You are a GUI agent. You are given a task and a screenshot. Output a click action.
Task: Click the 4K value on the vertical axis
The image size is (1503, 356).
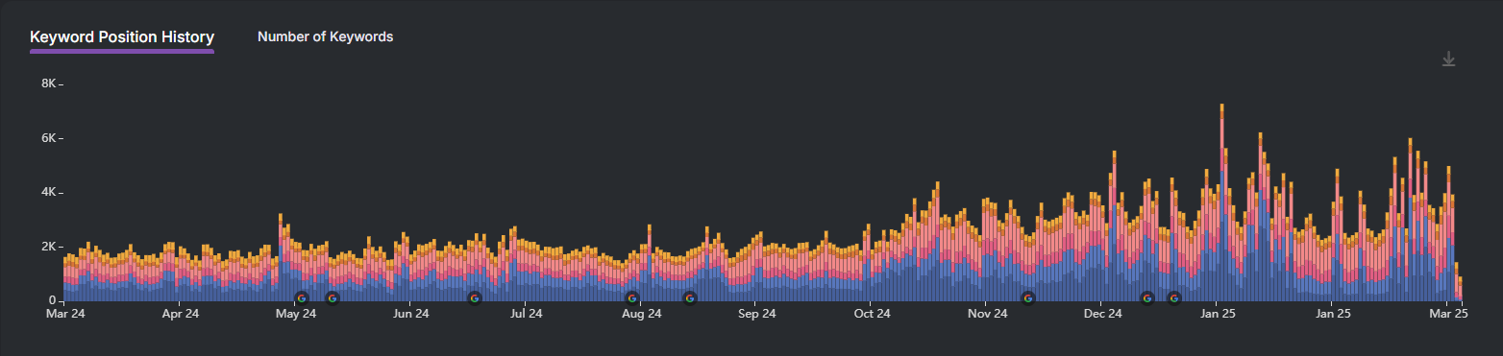point(49,193)
